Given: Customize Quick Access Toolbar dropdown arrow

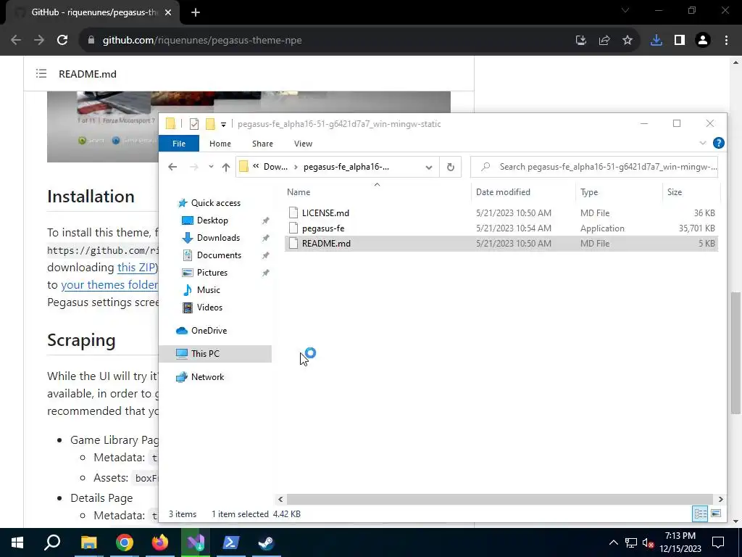Looking at the screenshot, I should point(223,125).
